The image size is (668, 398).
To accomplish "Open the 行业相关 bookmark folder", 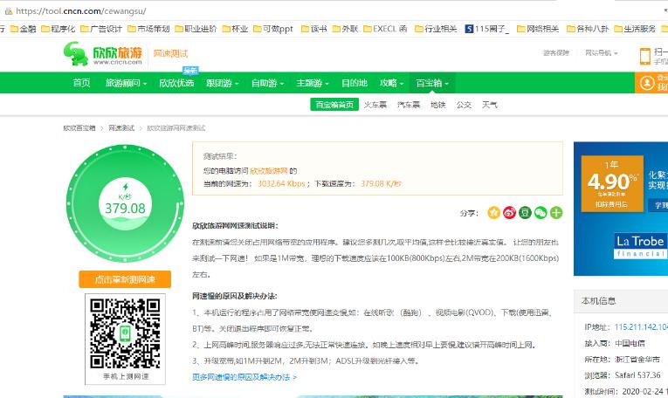I will (x=436, y=29).
